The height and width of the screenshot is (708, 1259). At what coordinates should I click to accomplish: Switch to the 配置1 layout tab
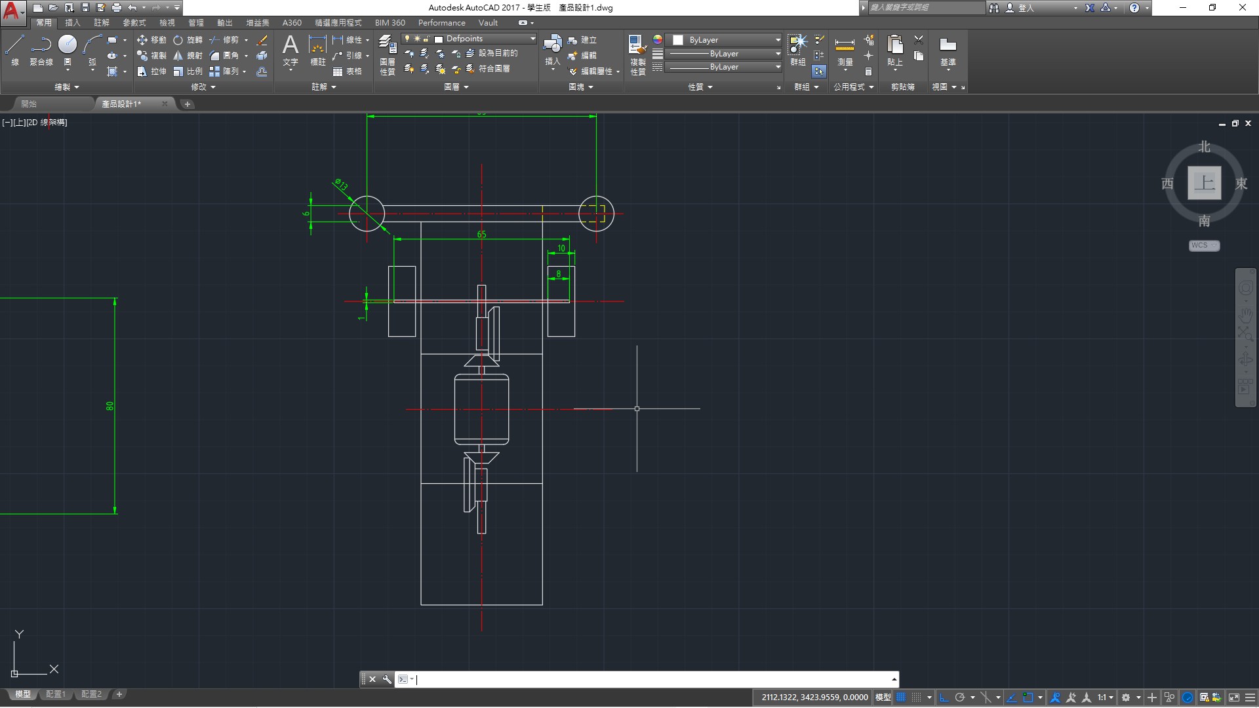tap(56, 694)
